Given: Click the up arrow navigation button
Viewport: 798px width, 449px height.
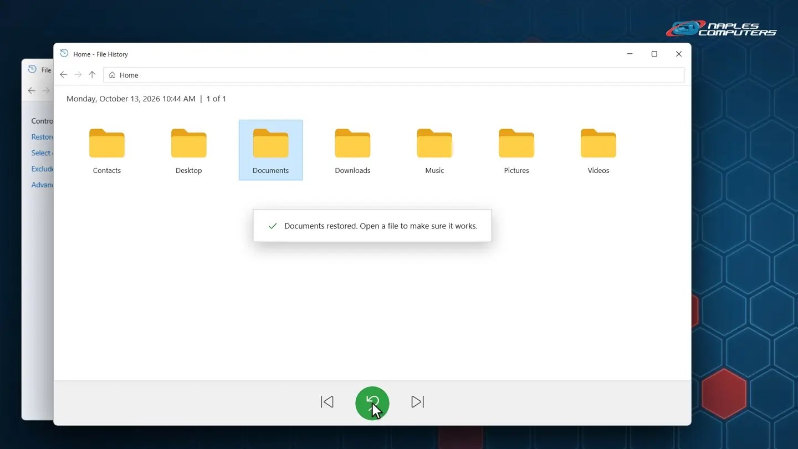Looking at the screenshot, I should tap(92, 75).
